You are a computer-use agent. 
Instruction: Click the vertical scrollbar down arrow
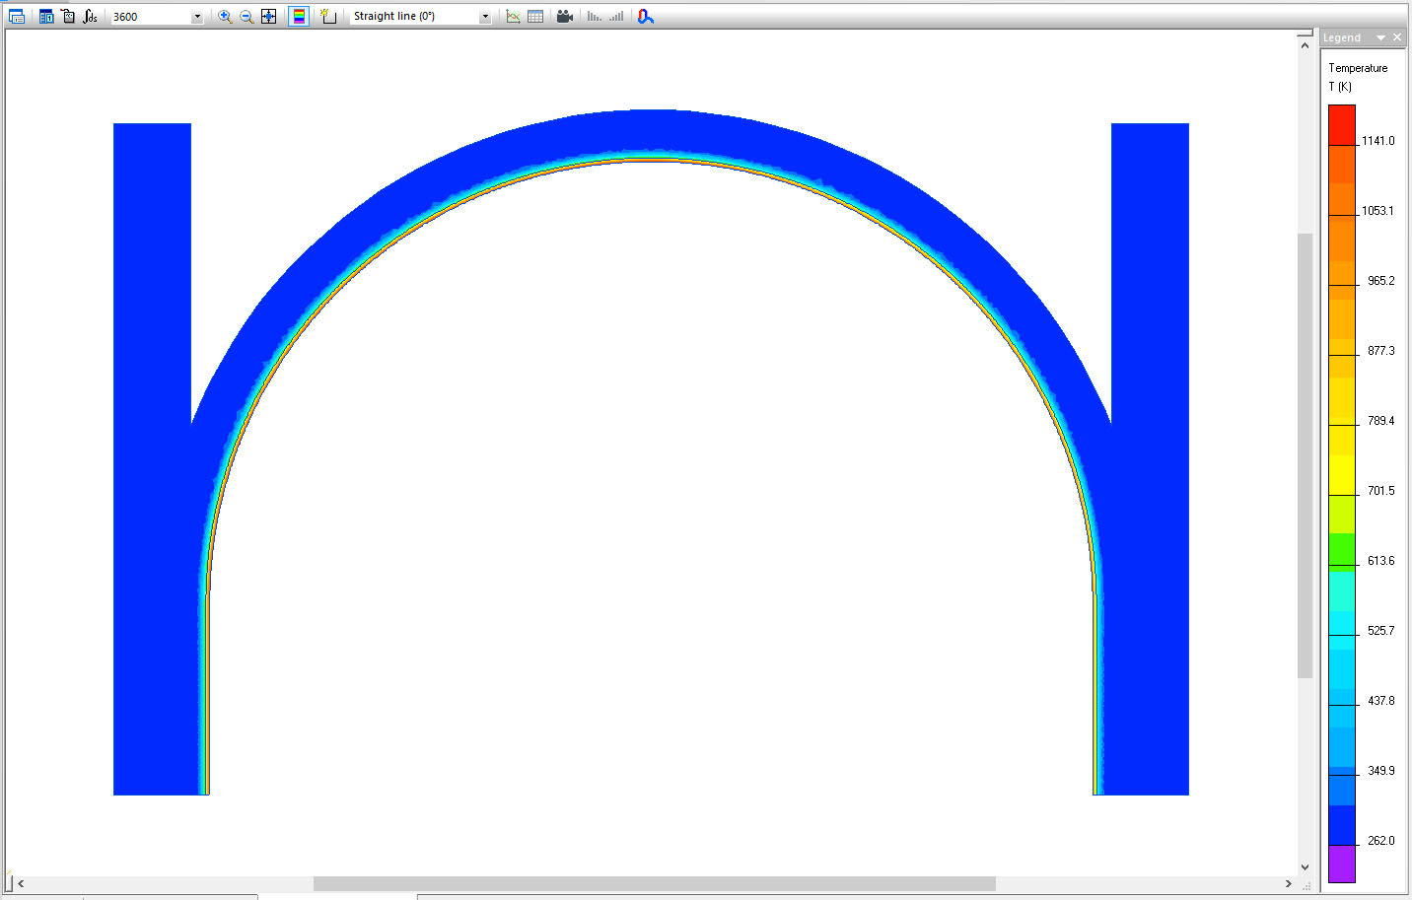click(1305, 867)
